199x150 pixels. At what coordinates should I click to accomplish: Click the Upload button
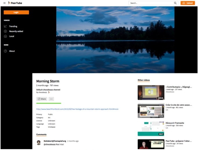pos(187,3)
